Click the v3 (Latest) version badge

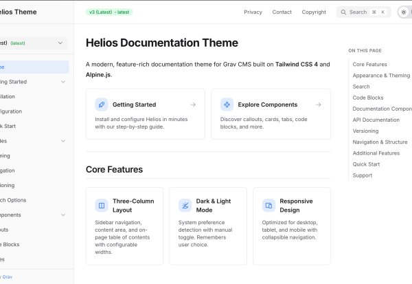click(109, 12)
